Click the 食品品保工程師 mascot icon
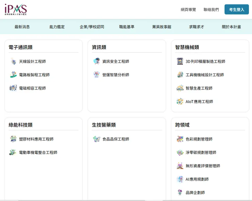Screen dimensions: 252x201 click(x=97, y=139)
